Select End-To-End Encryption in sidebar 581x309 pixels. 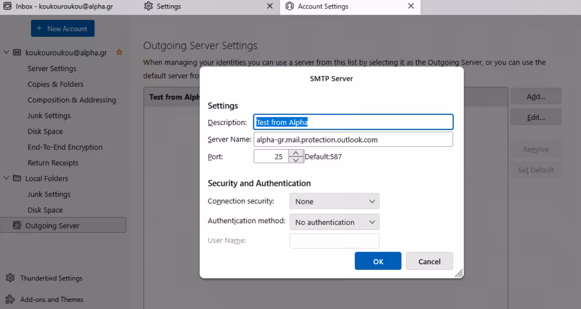pyautogui.click(x=65, y=147)
